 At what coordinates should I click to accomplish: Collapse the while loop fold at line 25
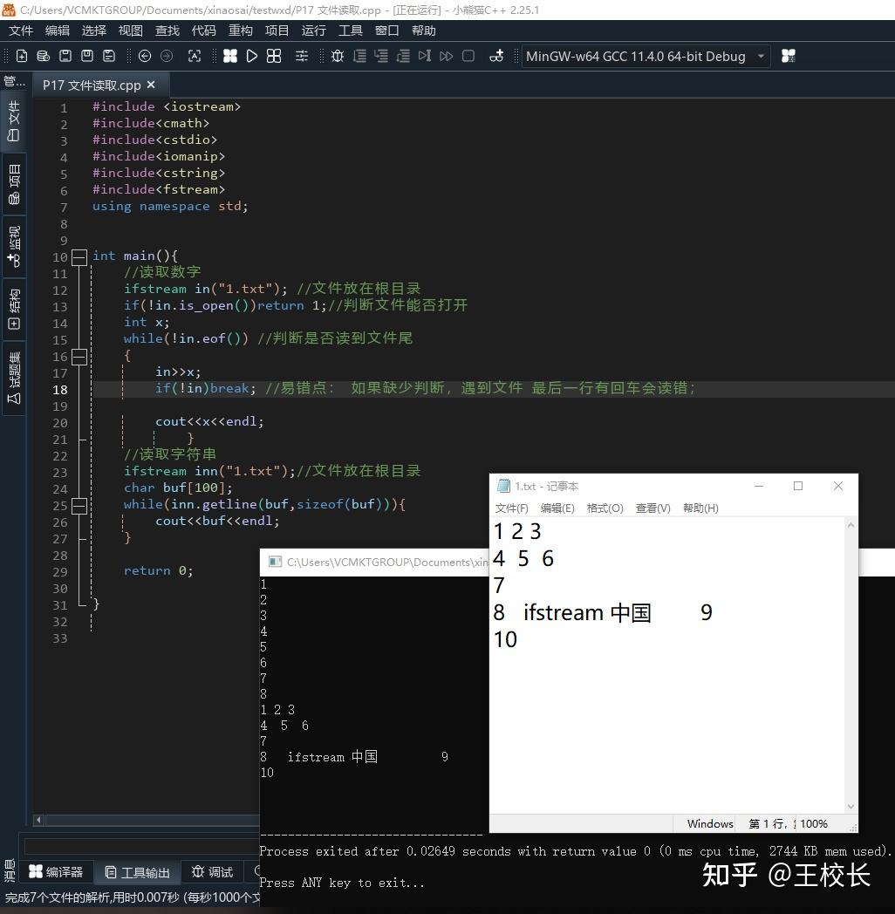pyautogui.click(x=79, y=504)
